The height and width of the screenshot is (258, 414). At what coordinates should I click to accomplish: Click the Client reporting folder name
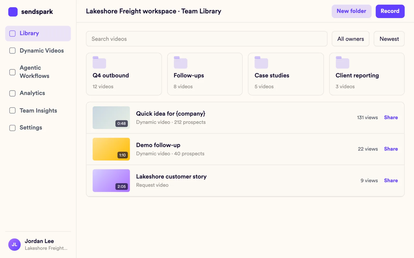357,76
